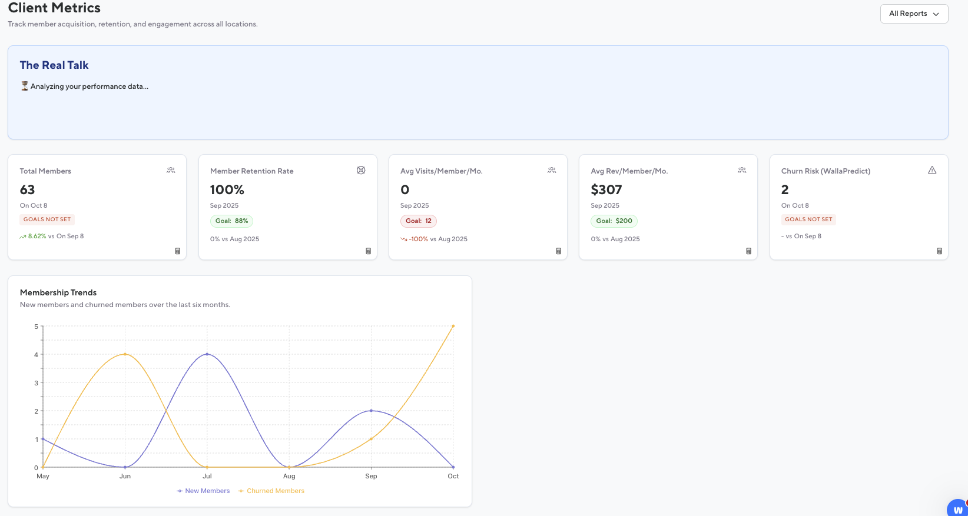Image resolution: width=968 pixels, height=516 pixels.
Task: Open calculator icon on Churn Risk card
Action: (x=940, y=251)
